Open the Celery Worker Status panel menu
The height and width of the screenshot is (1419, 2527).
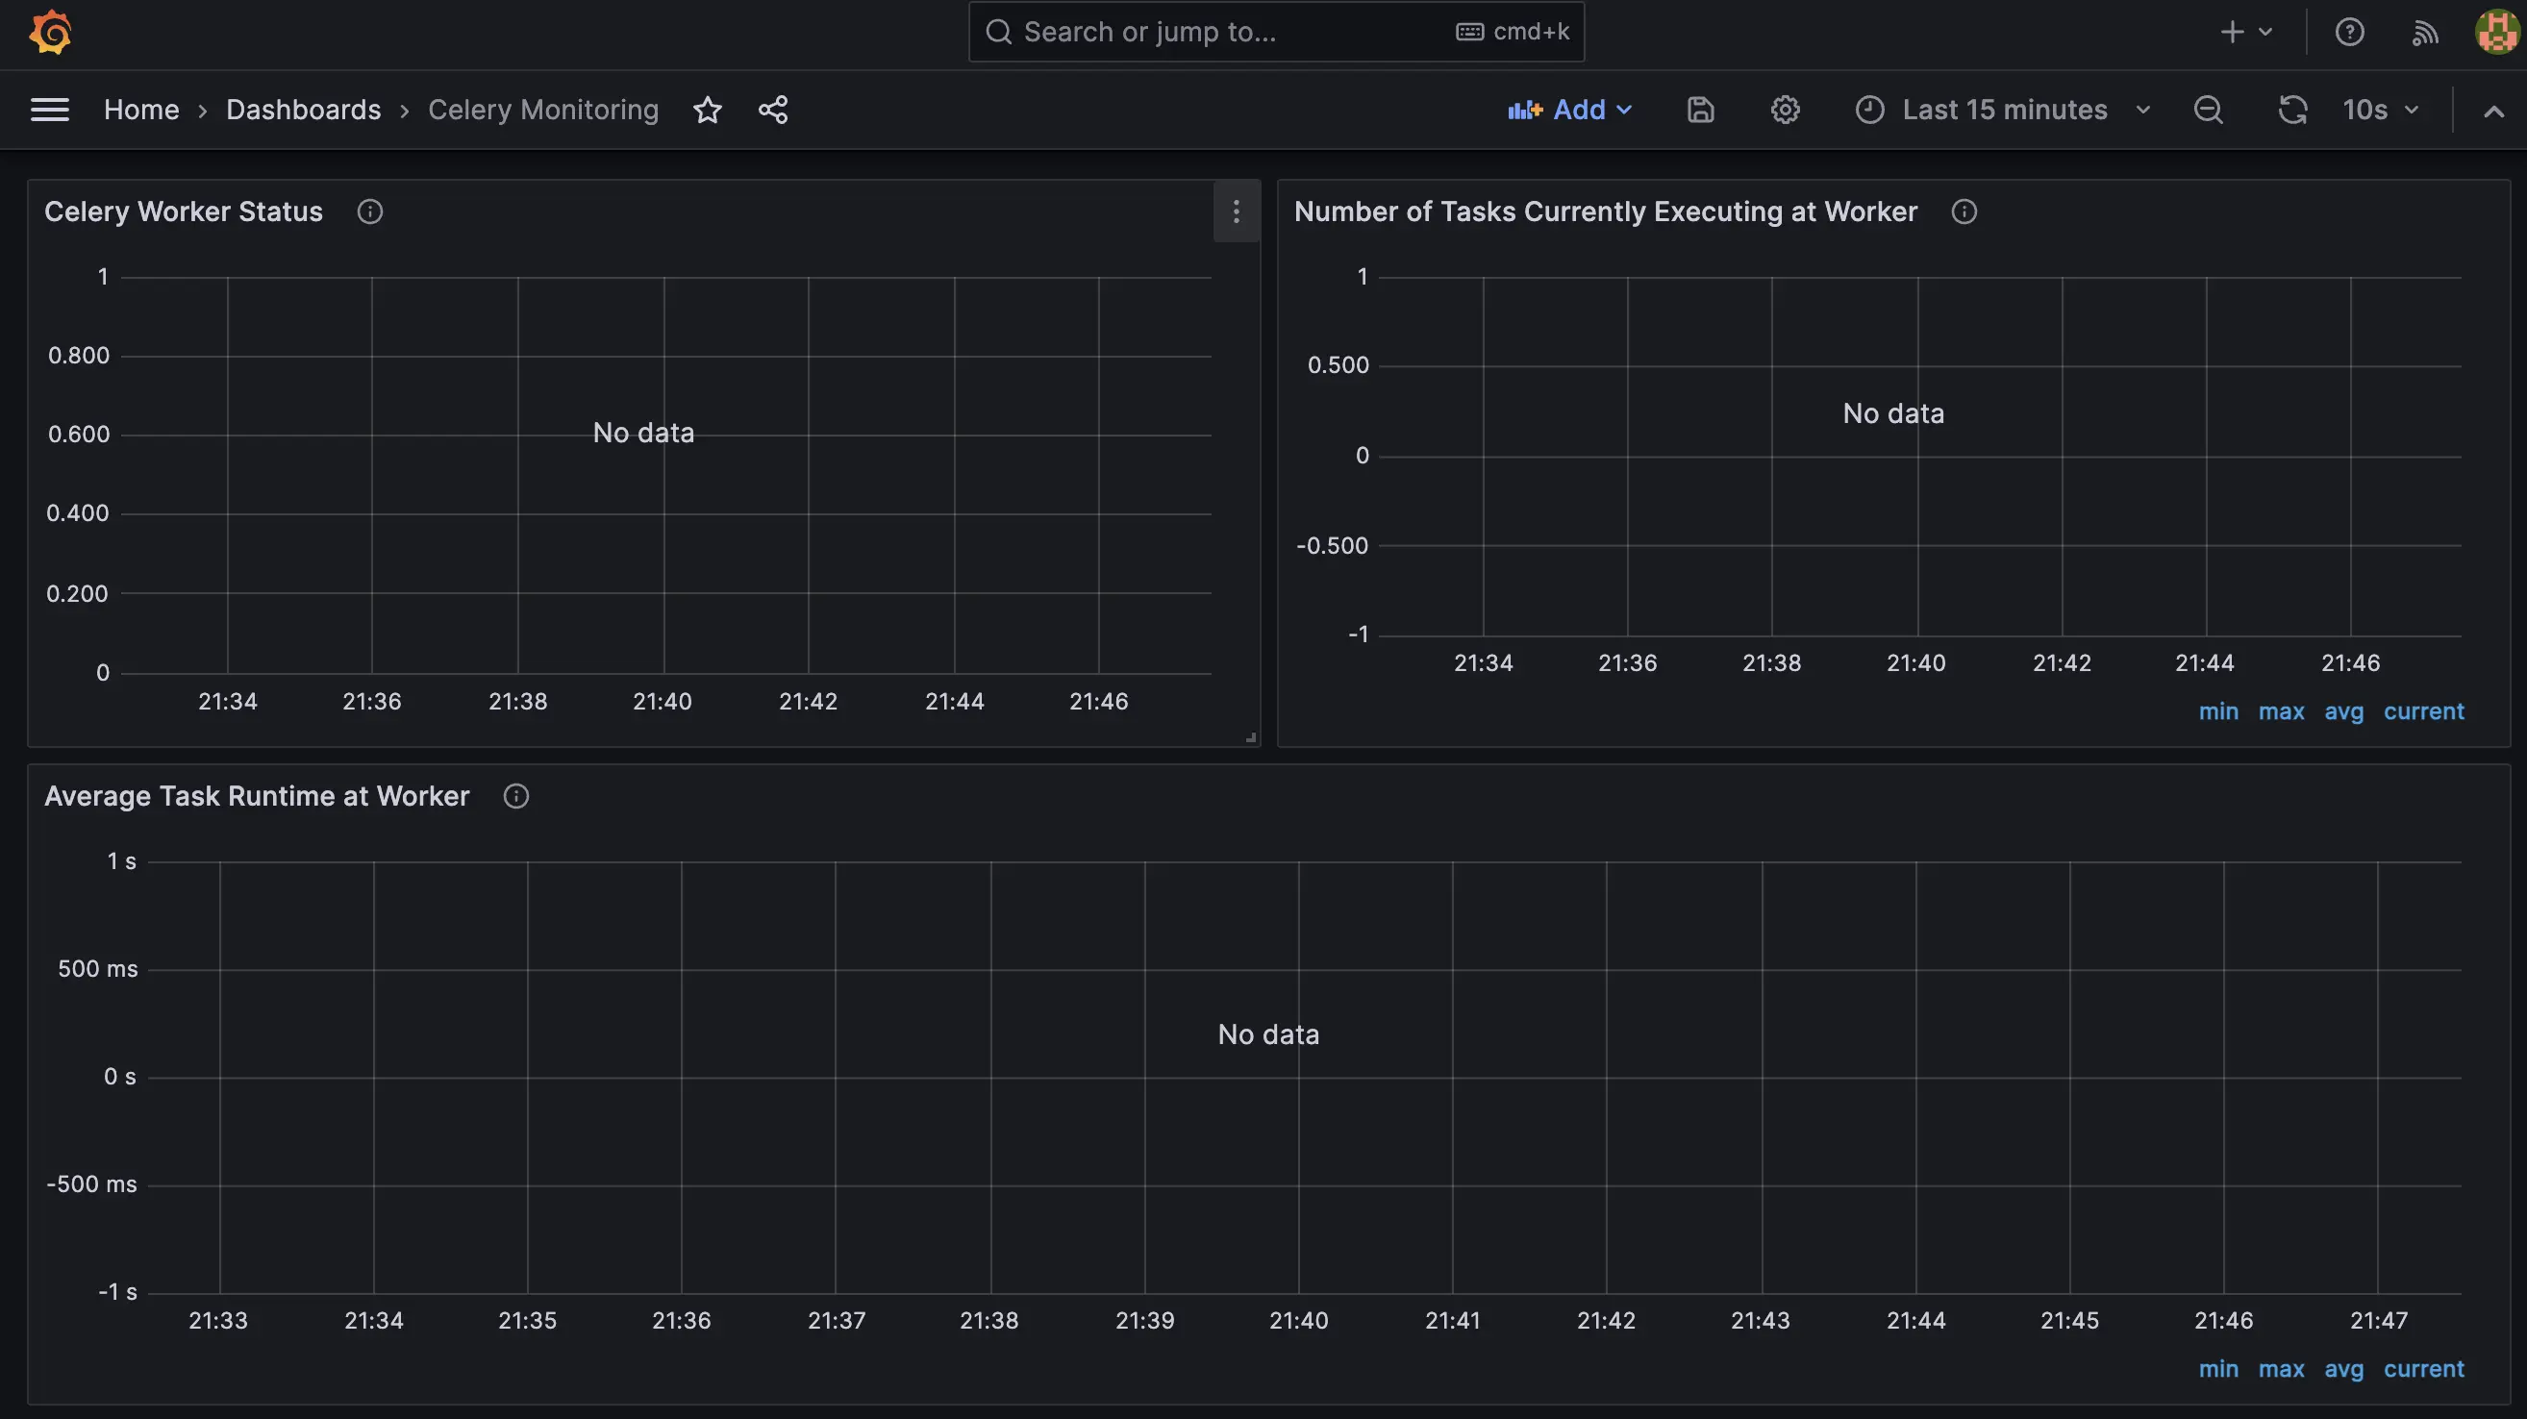pos(1236,212)
